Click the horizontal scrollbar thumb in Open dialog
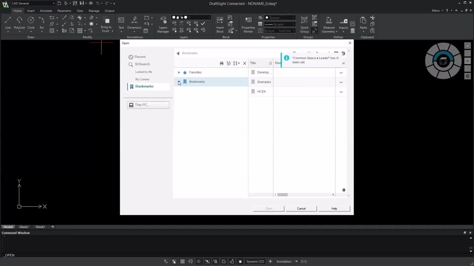Viewport: 474px width, 266px height. click(282, 195)
